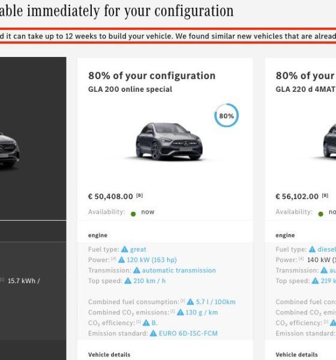Click warning icon beside 130 g/km emissions
This screenshot has height=360, width=336.
180,312
